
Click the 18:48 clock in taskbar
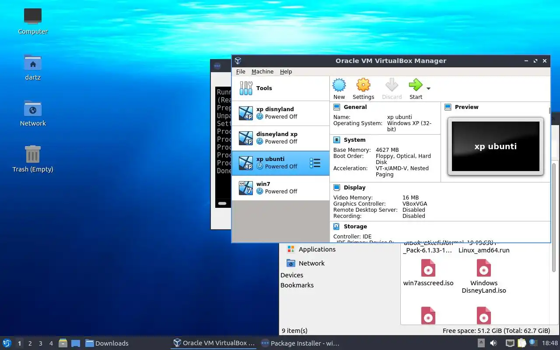pos(550,343)
